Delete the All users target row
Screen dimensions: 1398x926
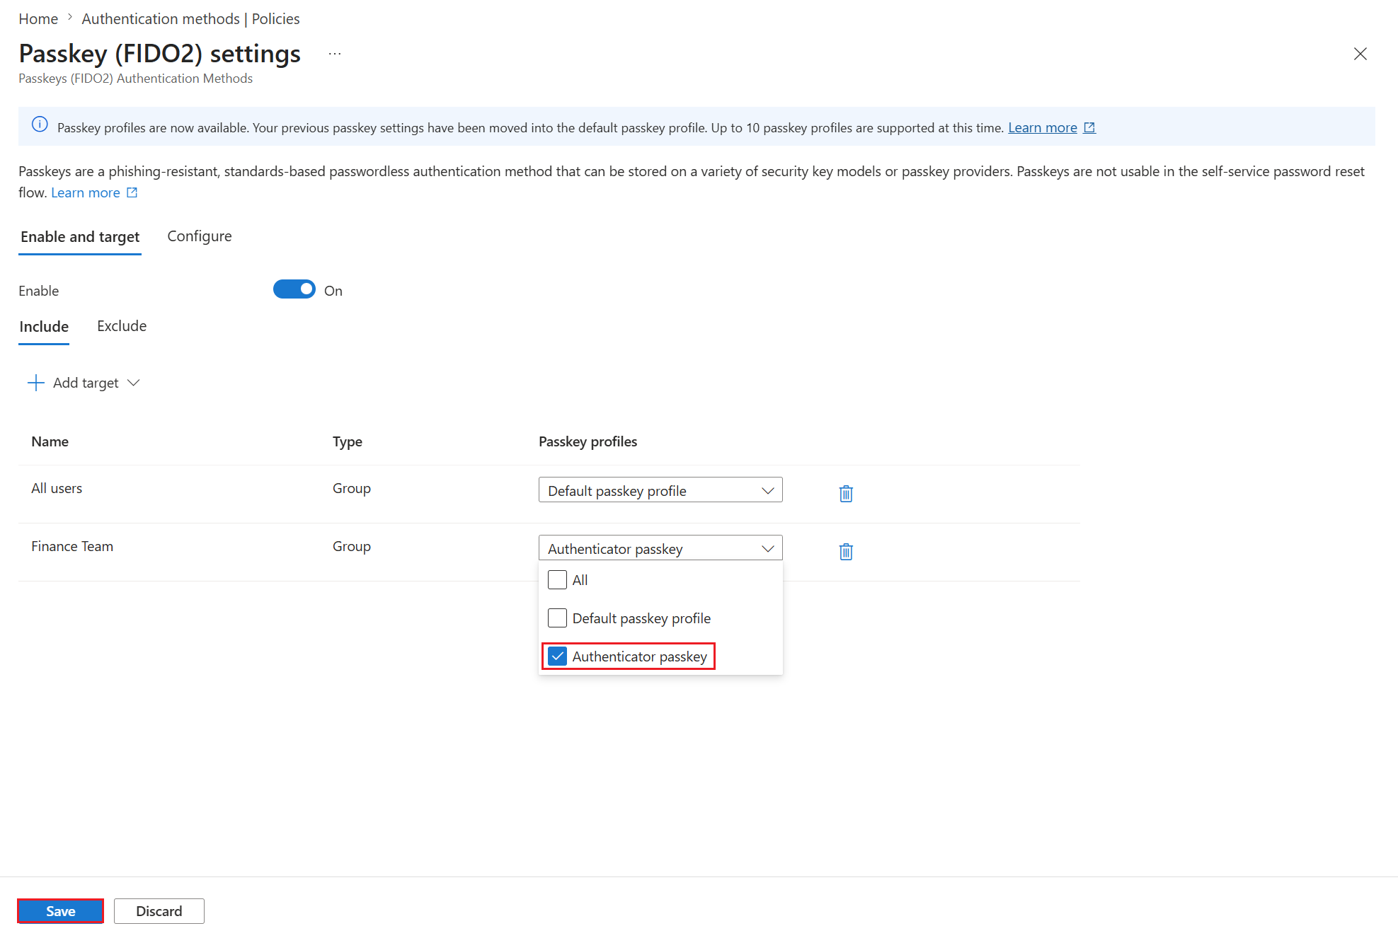tap(846, 493)
